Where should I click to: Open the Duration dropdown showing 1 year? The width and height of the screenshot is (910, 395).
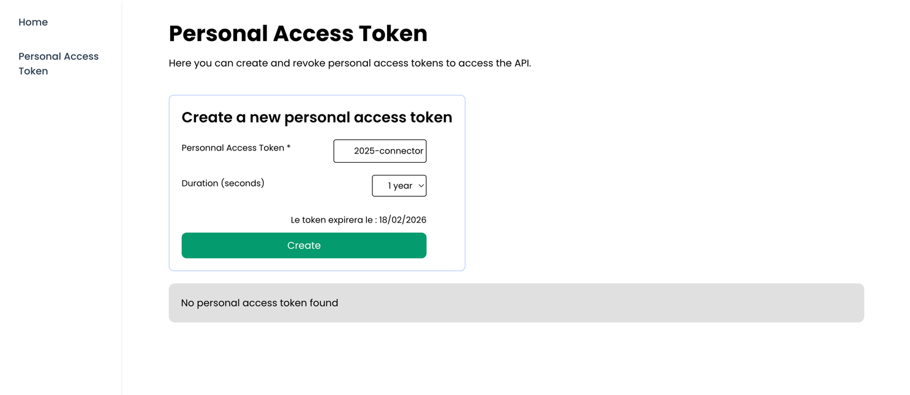click(x=399, y=186)
